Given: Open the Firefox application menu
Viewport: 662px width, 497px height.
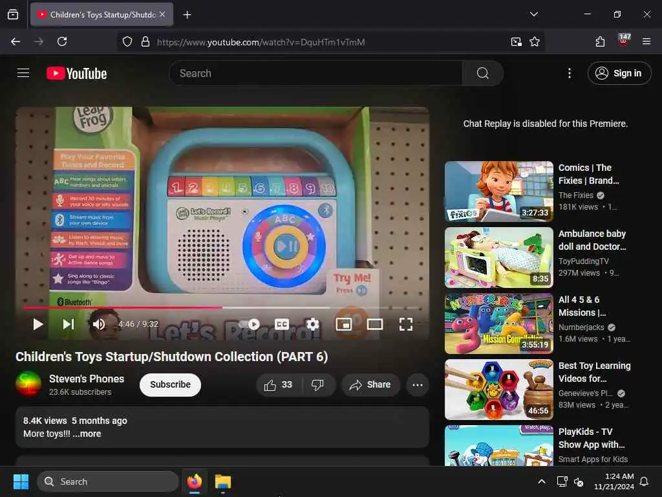Looking at the screenshot, I should pos(646,41).
